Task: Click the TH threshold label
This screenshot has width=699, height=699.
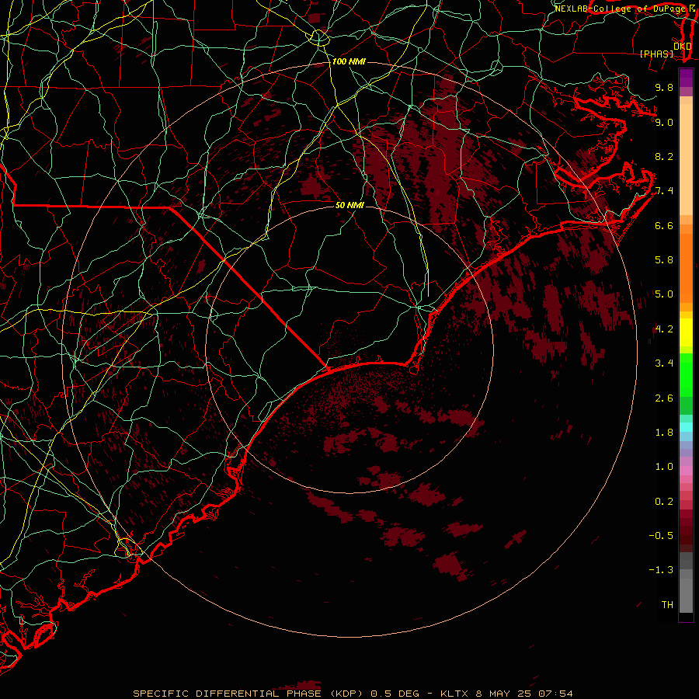Action: [x=667, y=605]
